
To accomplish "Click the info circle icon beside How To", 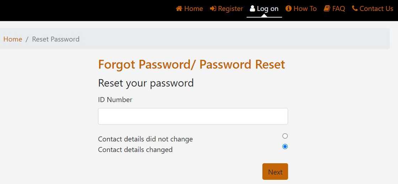I will (289, 9).
